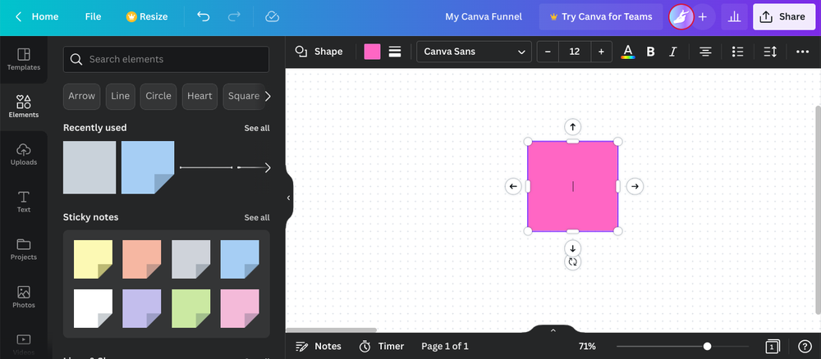The image size is (821, 359).
Task: Add the pink sticky note
Action: [x=239, y=308]
